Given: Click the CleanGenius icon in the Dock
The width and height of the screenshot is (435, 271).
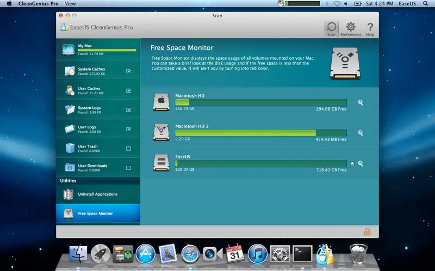Looking at the screenshot, I should coord(325,254).
